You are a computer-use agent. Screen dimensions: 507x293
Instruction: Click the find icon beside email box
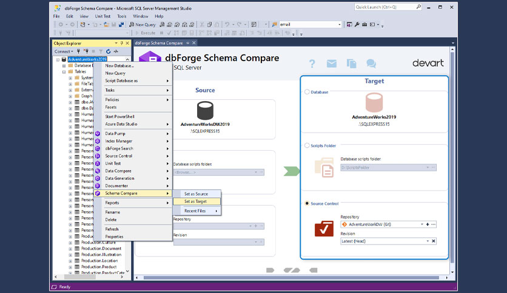(275, 25)
